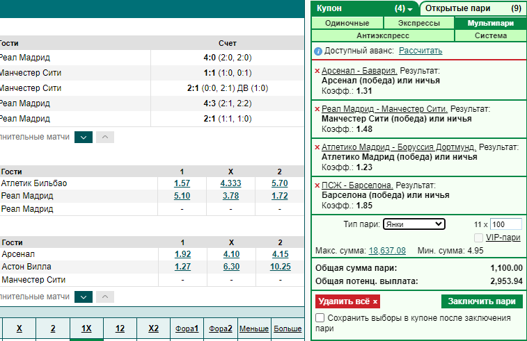Remove the Реал Мадрид - Манчестер Сити selection
The image size is (527, 341).
[x=317, y=109]
